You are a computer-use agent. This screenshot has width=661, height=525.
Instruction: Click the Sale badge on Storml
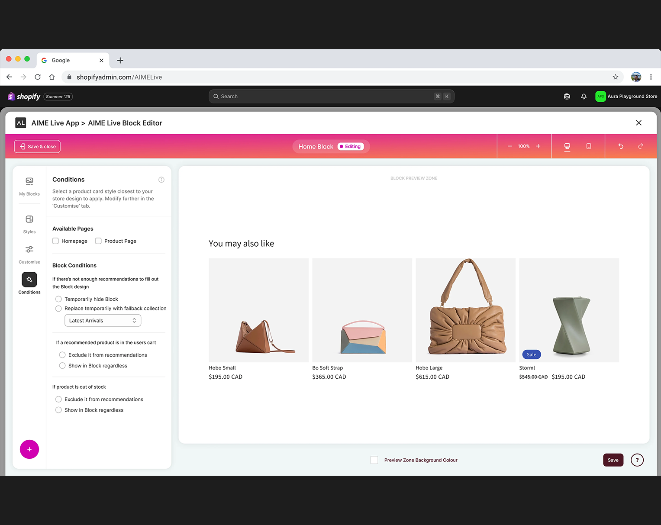click(x=532, y=354)
